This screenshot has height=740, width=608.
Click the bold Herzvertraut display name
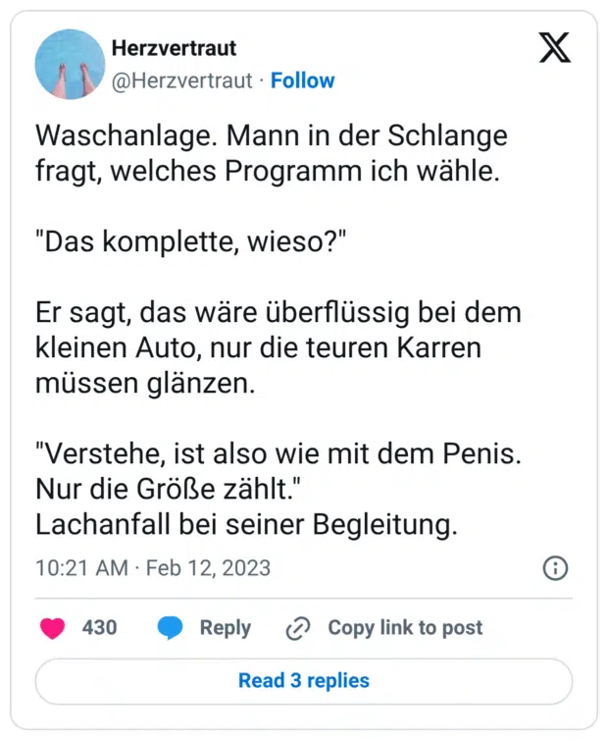click(x=174, y=48)
